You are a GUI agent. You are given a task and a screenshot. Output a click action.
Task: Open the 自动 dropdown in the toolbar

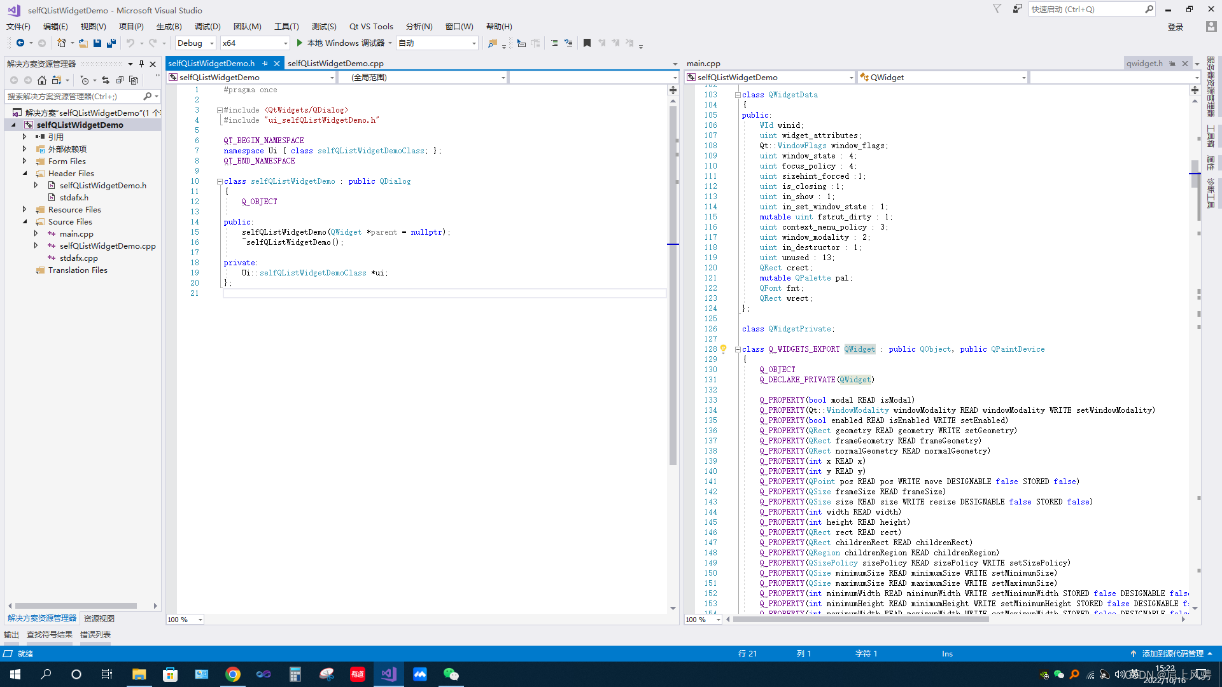(x=437, y=43)
